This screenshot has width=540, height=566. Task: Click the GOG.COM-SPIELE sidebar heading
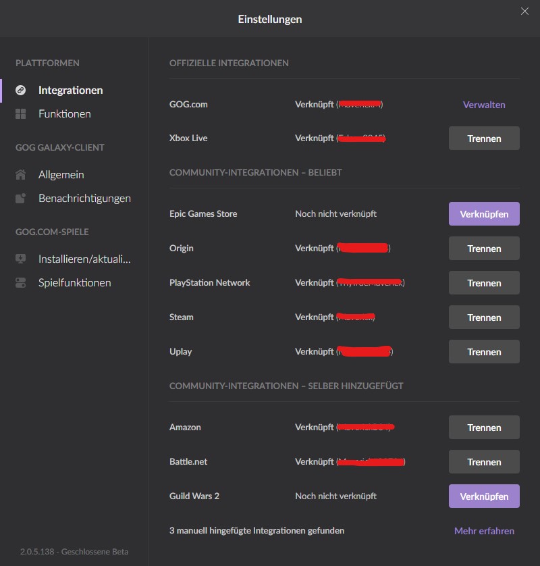[x=52, y=232]
